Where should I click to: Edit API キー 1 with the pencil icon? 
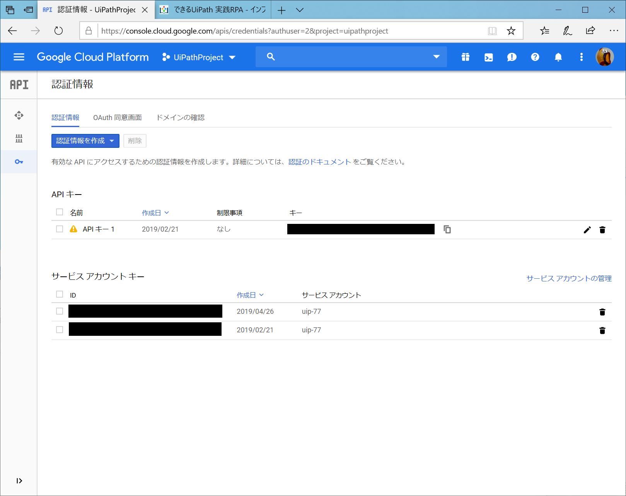click(x=587, y=229)
